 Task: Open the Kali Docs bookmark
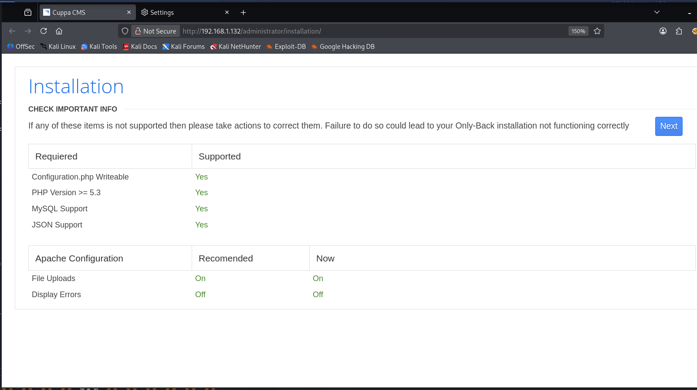(140, 47)
